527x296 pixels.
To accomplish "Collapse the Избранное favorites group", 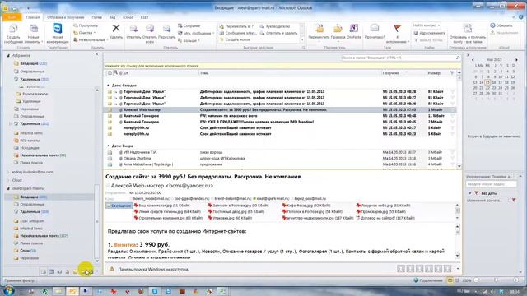I will [8, 56].
